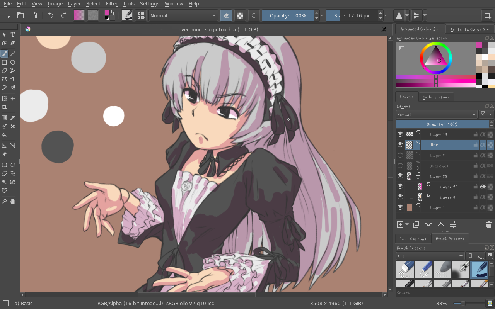Expand the sketches group layer
The image size is (495, 309).
coord(418,168)
